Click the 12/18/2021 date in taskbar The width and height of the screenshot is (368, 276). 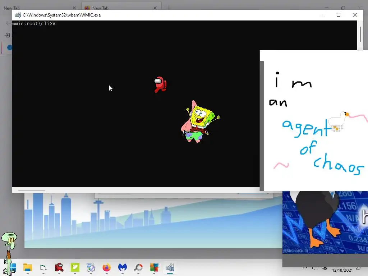(x=342, y=270)
